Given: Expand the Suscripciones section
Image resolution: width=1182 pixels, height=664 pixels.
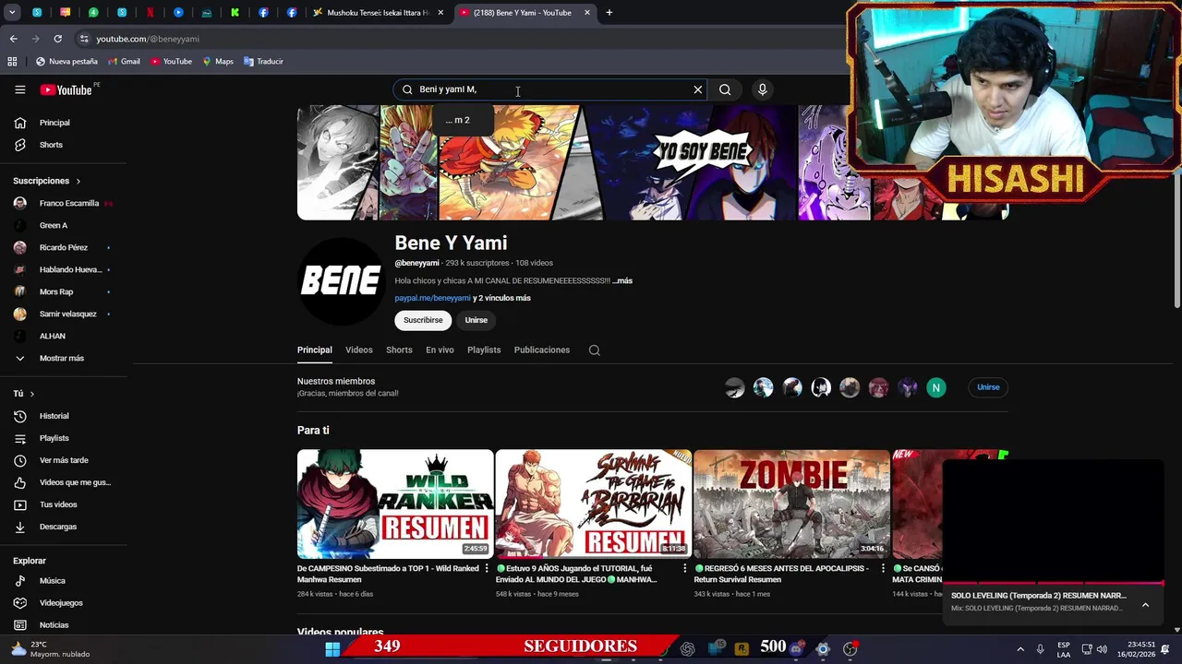Looking at the screenshot, I should (47, 181).
